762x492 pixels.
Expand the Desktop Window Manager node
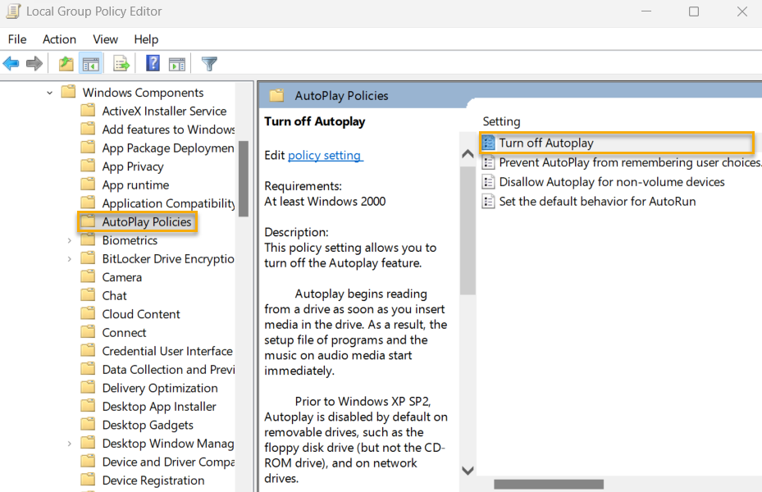68,443
